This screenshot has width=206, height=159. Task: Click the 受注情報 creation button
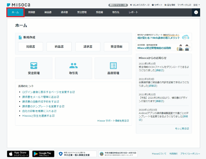click(116, 47)
